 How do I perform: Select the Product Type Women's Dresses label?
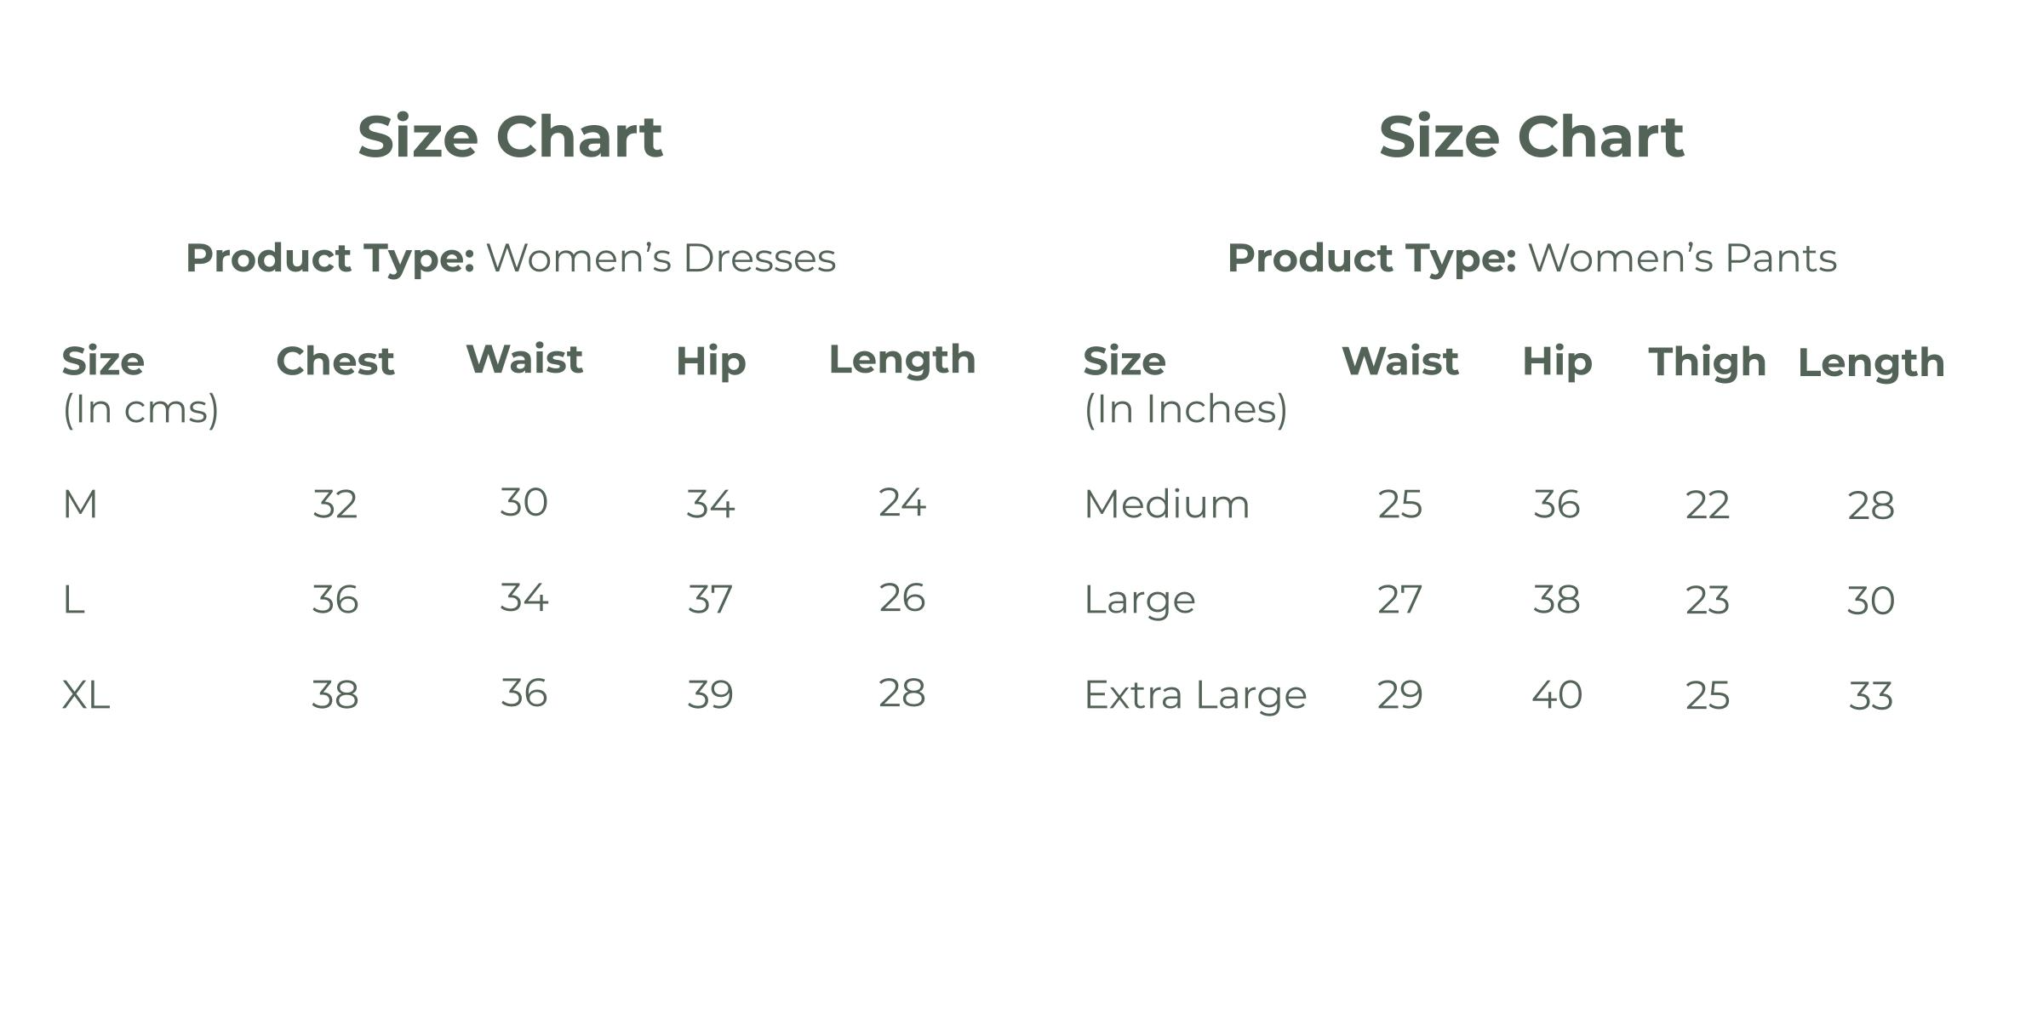click(x=511, y=258)
